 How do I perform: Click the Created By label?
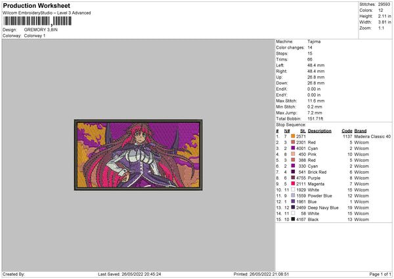point(14,274)
